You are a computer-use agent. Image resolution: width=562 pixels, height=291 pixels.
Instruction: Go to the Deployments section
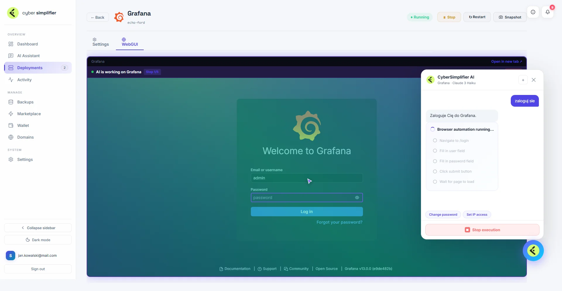coord(38,68)
